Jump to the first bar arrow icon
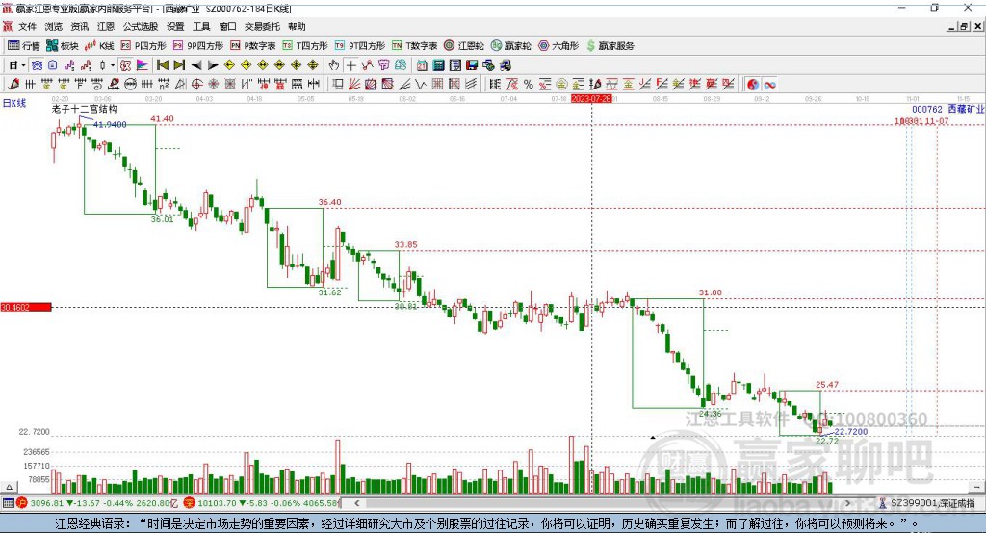The height and width of the screenshot is (533, 986). (x=162, y=65)
